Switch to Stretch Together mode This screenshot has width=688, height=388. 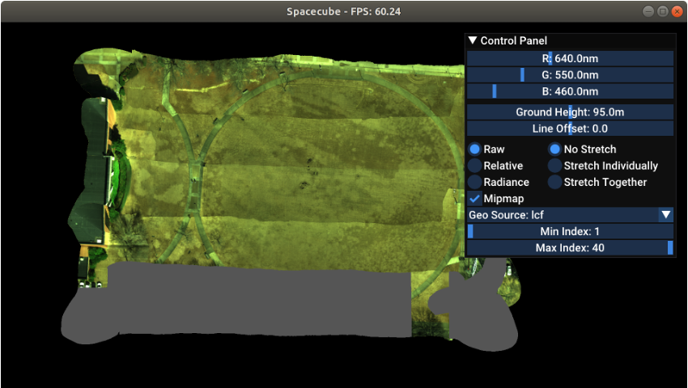click(555, 182)
